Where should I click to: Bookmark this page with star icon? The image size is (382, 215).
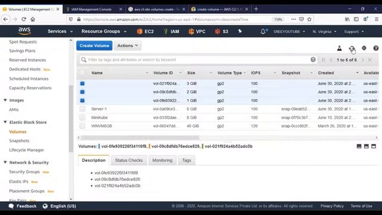(x=309, y=19)
